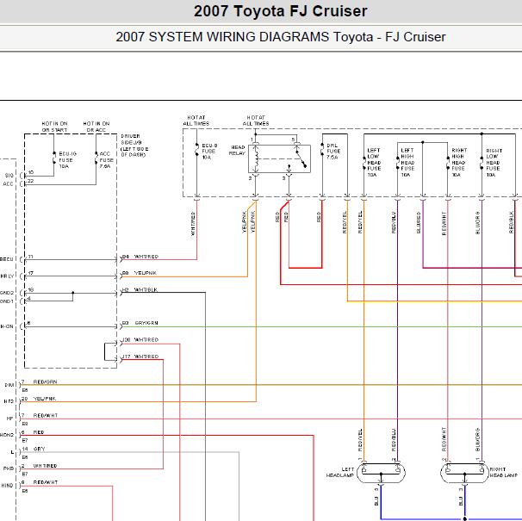Screen dimensions: 522x521
Task: Click the 'RED/WHT' wire label at HIND
Action: click(46, 482)
